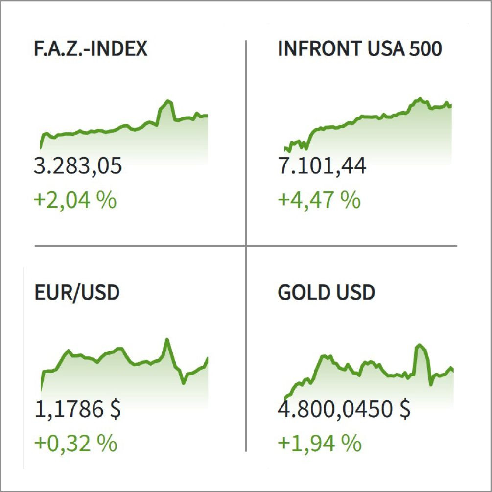
Task: Click the tall spike in Gold USD chart
Action: point(419,346)
